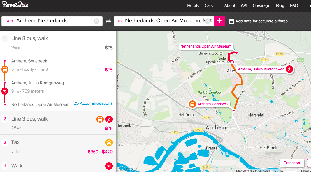
Task: Open the 25 Accommodations link
Action: click(x=93, y=103)
